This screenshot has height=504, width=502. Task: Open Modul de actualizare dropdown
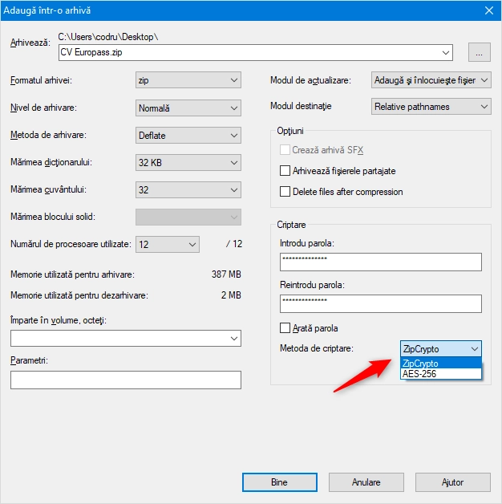pos(431,80)
